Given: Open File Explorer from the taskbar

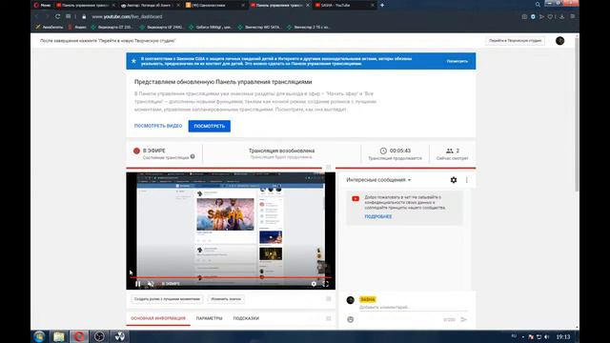Looking at the screenshot, I should click(59, 336).
